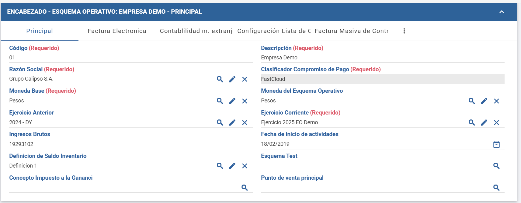Search Punto de venta principal
Viewport: 521px width, 203px height.
pyautogui.click(x=496, y=188)
